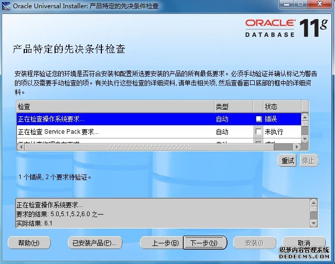
Task: Click summary text 1 个错误, 2 个要求待验证
Action: click(55, 177)
